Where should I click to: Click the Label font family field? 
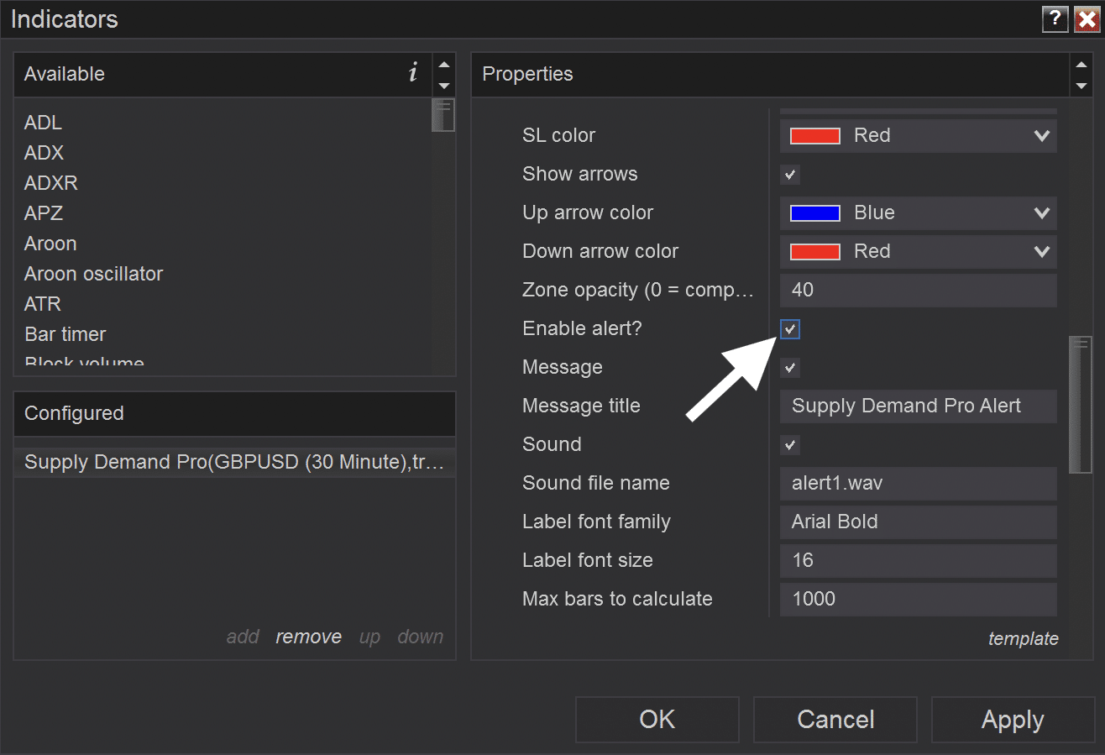(x=918, y=522)
